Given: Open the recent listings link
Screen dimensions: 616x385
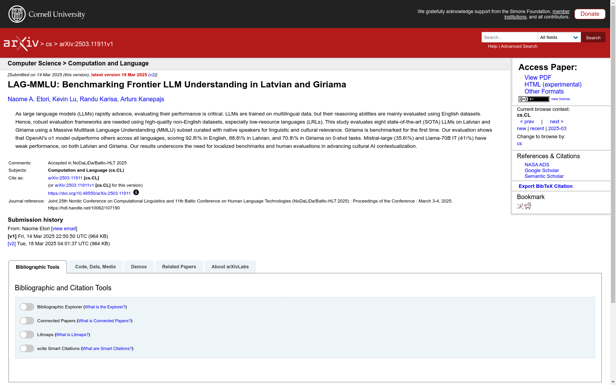Looking at the screenshot, I should (x=537, y=129).
